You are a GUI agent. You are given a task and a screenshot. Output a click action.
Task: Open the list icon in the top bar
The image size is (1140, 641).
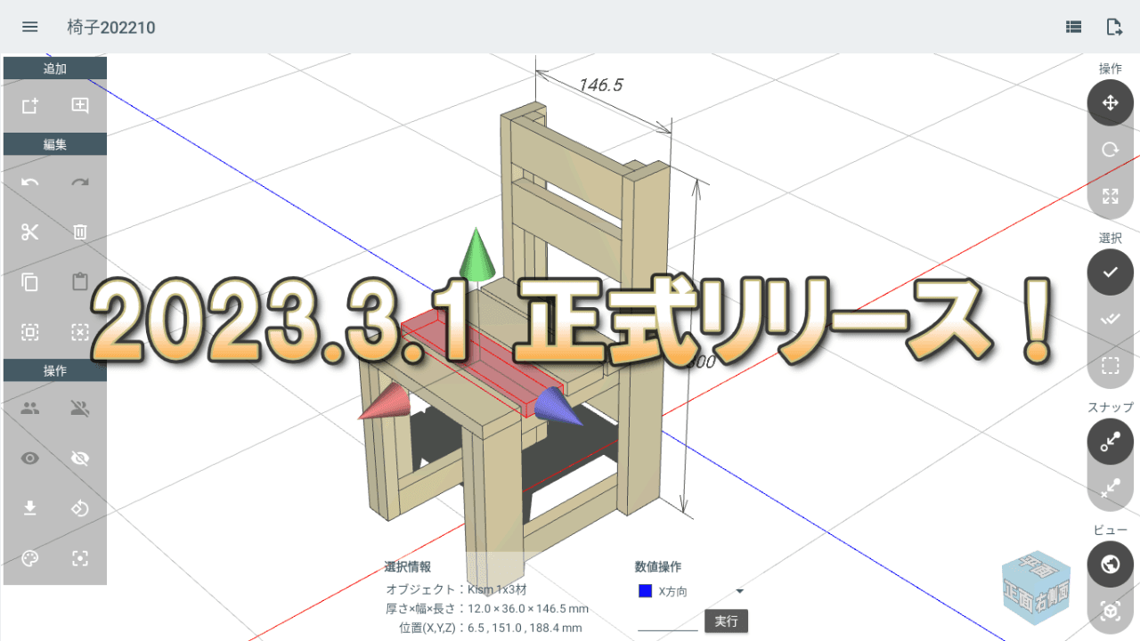[x=1072, y=26]
